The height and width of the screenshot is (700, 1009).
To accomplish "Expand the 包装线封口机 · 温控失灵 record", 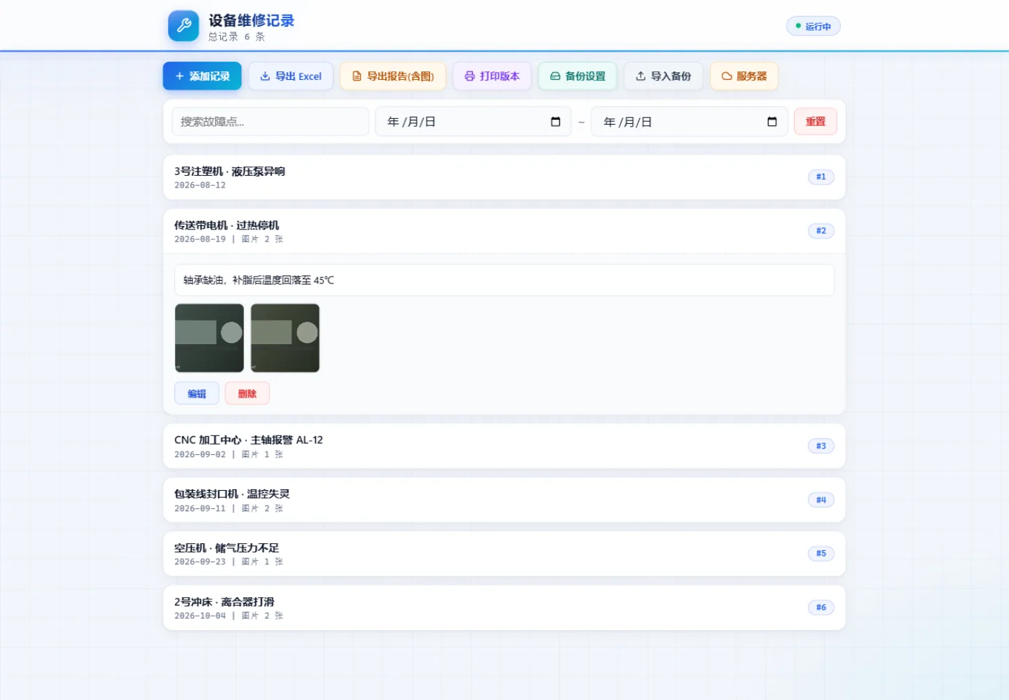I will (x=504, y=500).
